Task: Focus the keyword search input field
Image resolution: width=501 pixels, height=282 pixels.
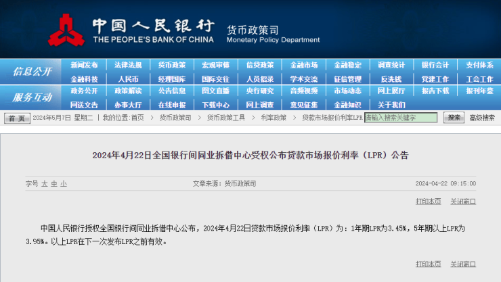Action: (x=402, y=118)
